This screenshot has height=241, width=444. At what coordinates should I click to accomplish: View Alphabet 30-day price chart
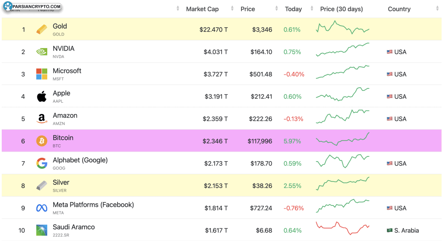[343, 161]
